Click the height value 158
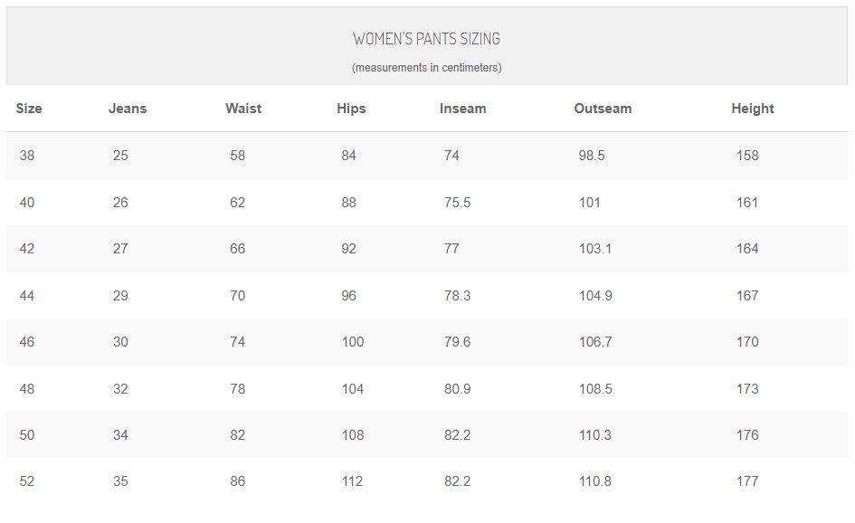855x523 pixels. [x=747, y=156]
